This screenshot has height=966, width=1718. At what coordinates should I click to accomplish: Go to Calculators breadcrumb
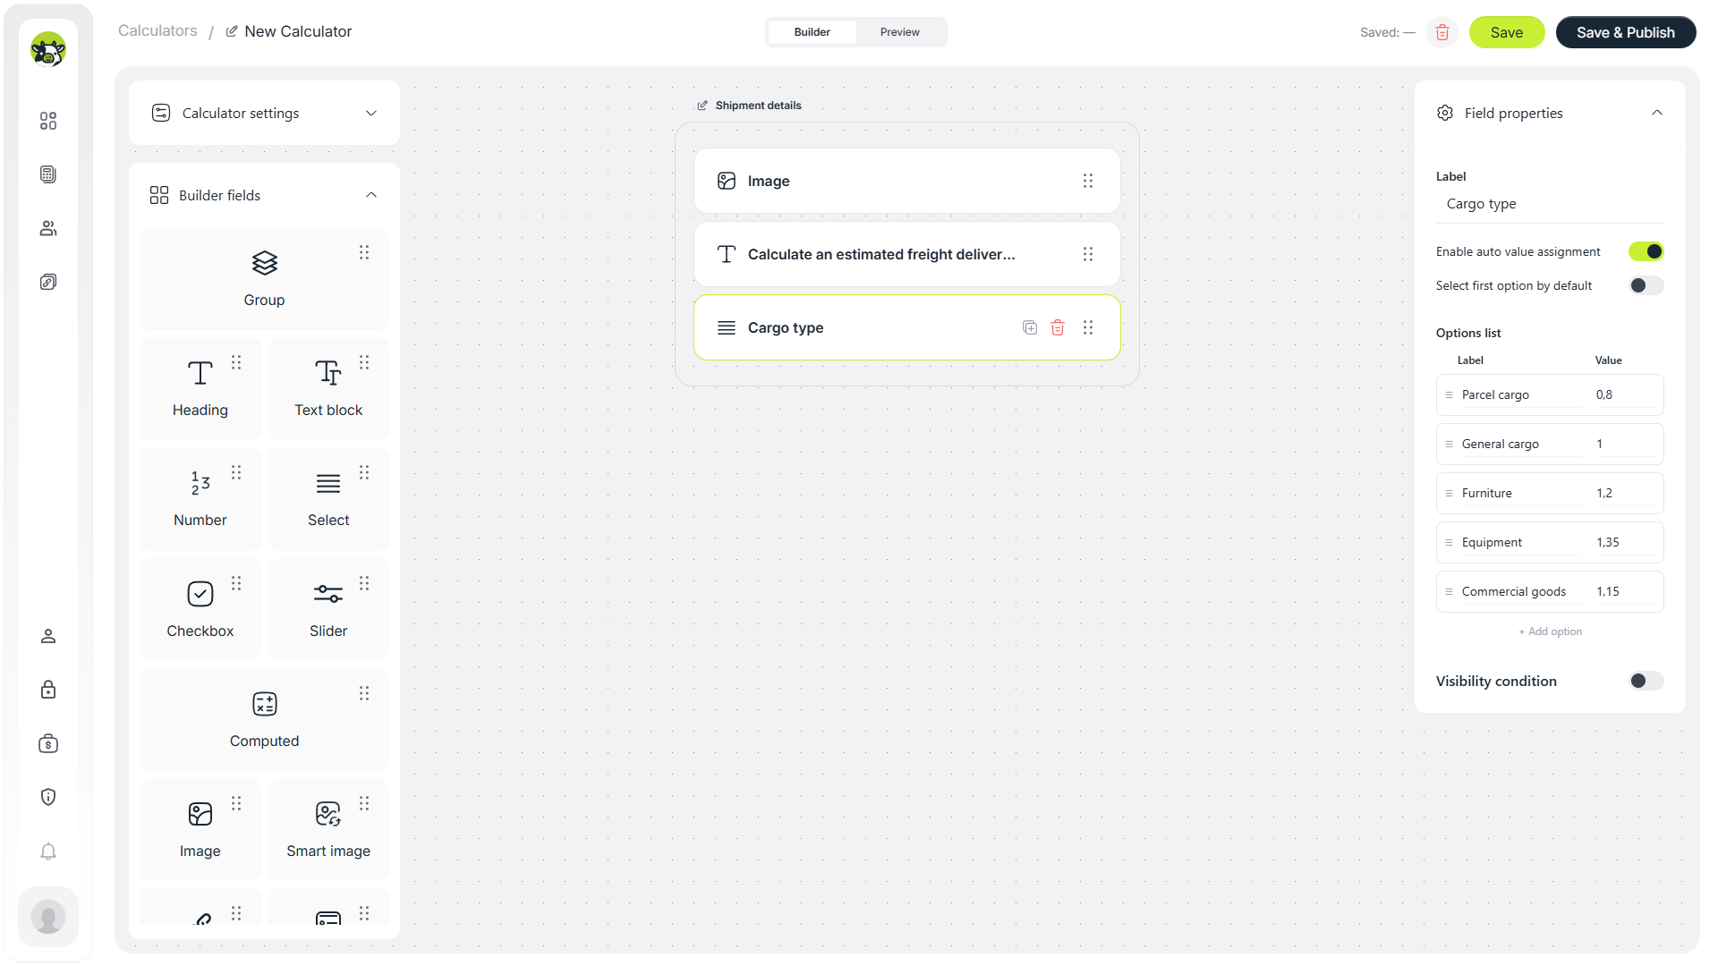tap(157, 30)
